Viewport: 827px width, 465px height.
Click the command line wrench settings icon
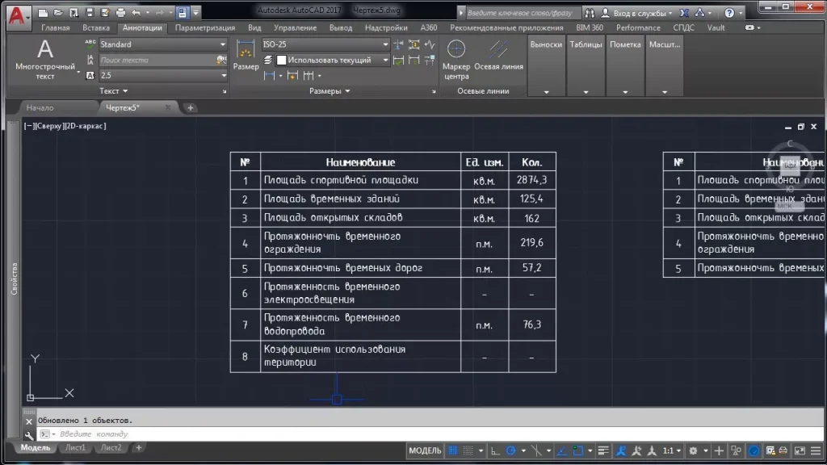(x=30, y=434)
